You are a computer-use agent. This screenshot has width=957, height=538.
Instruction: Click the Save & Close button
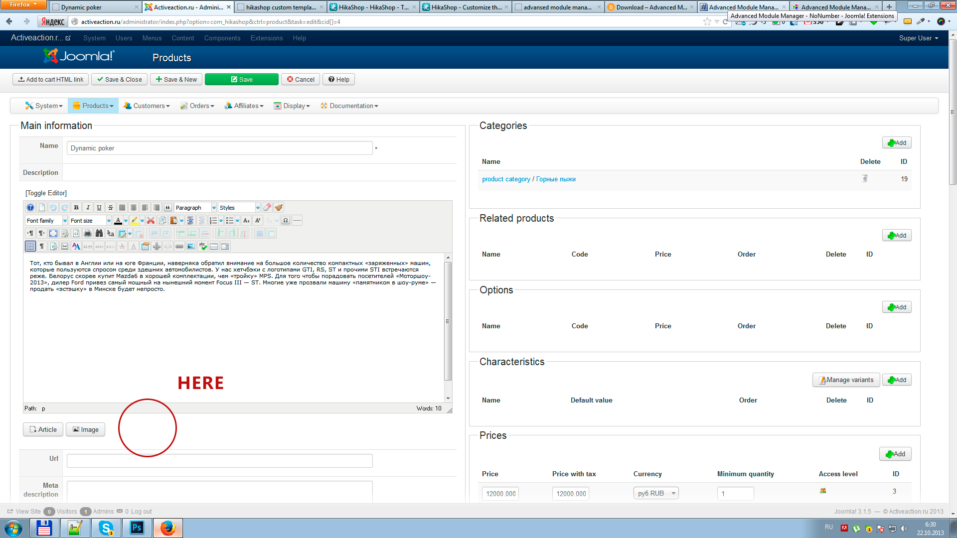click(120, 80)
